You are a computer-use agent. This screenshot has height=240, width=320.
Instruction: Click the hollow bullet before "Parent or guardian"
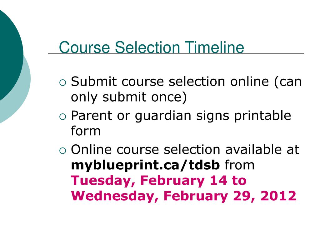pos(62,117)
